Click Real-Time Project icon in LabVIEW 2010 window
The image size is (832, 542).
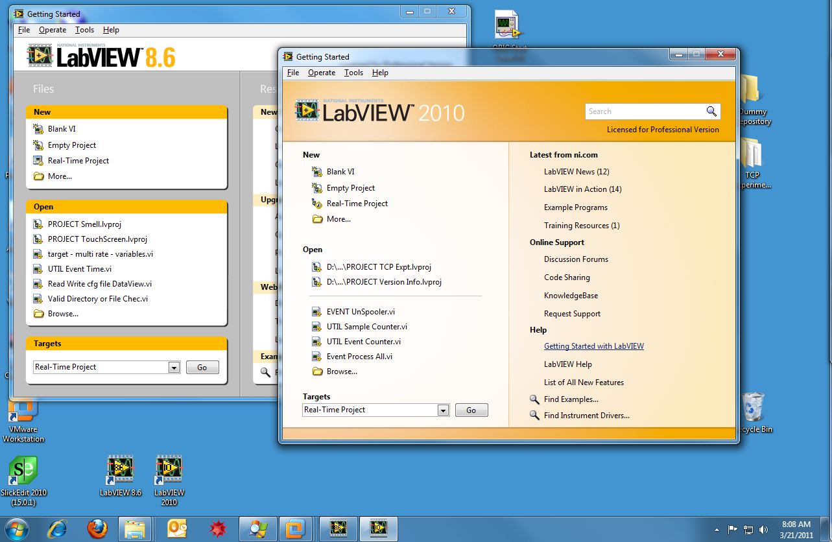click(317, 204)
